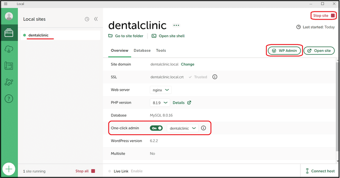This screenshot has width=340, height=178.
Task: Click Connect host button
Action: coord(320,171)
